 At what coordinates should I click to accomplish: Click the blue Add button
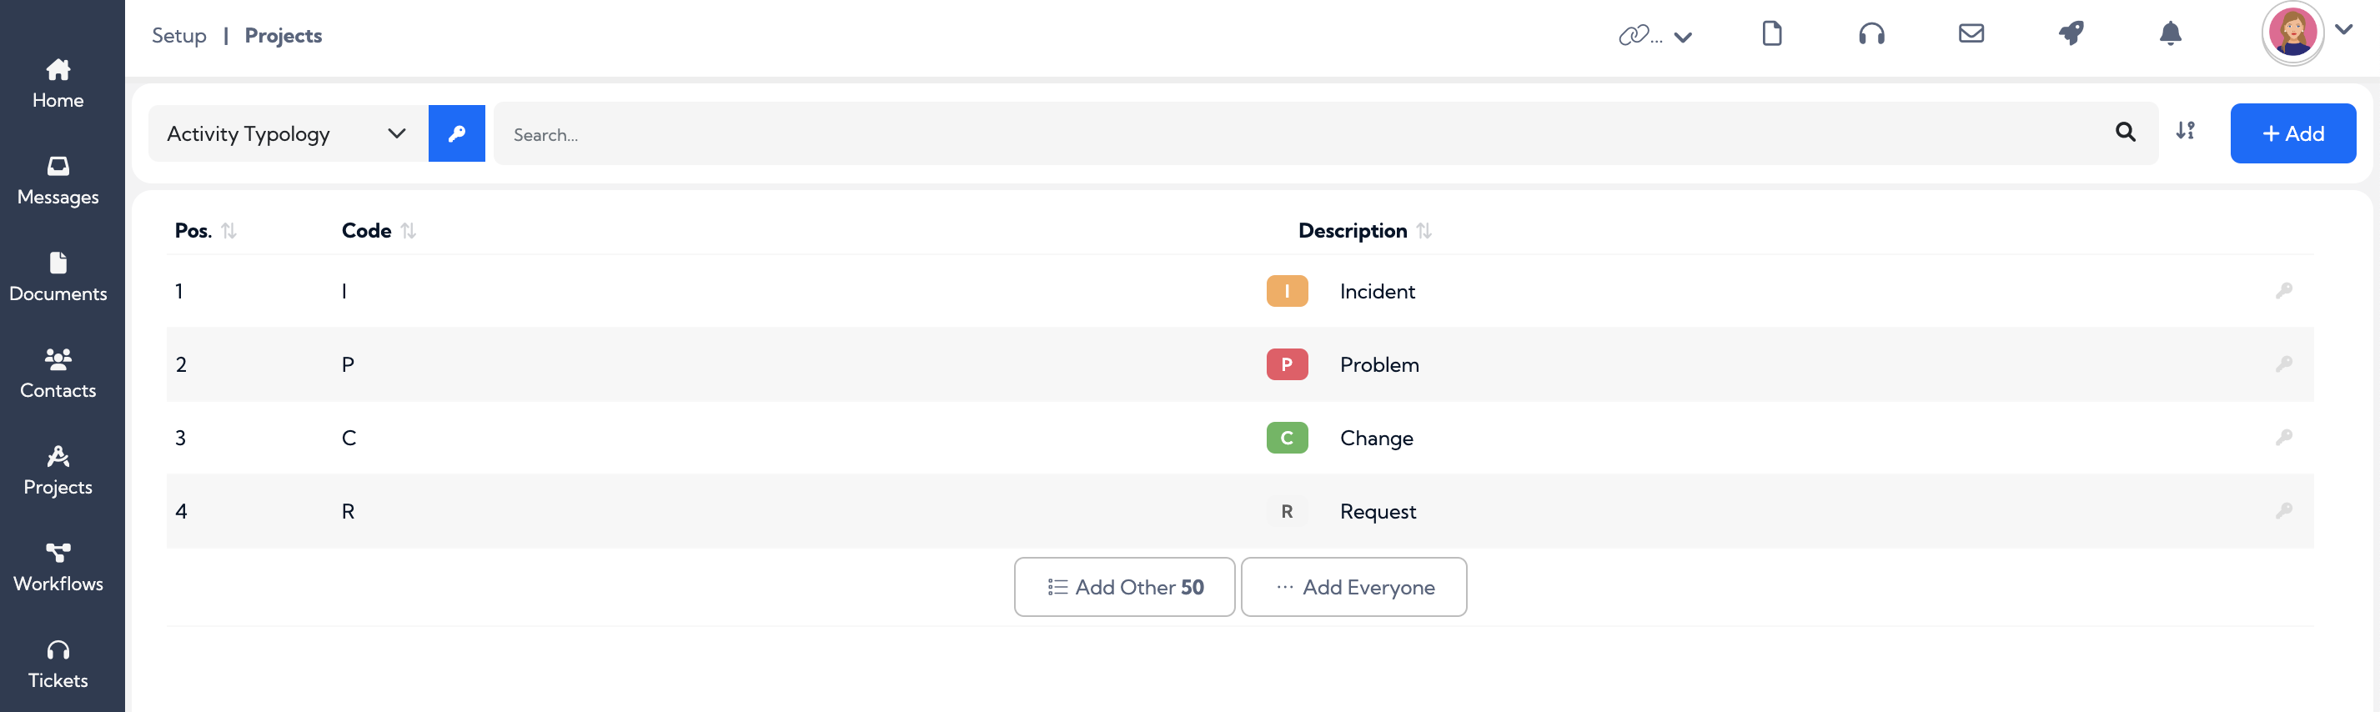tap(2292, 134)
